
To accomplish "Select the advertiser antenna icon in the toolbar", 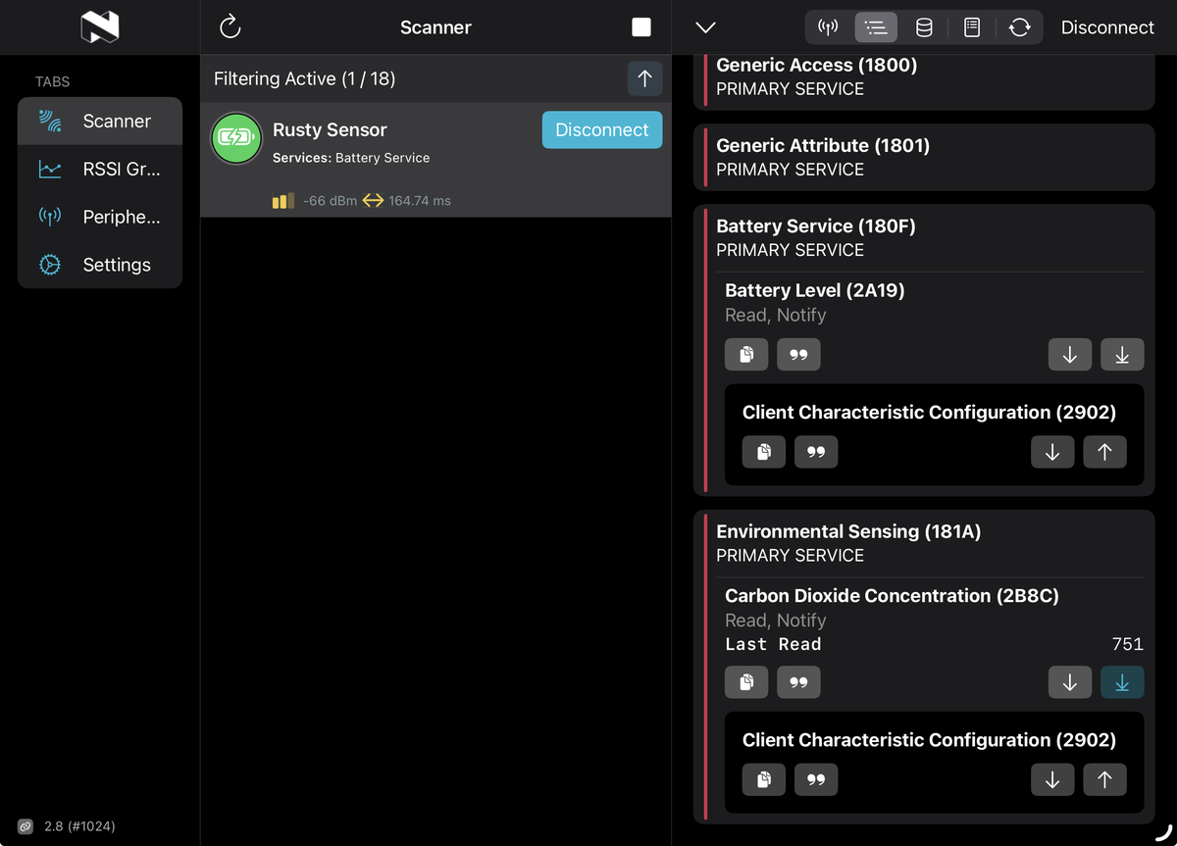I will [827, 27].
